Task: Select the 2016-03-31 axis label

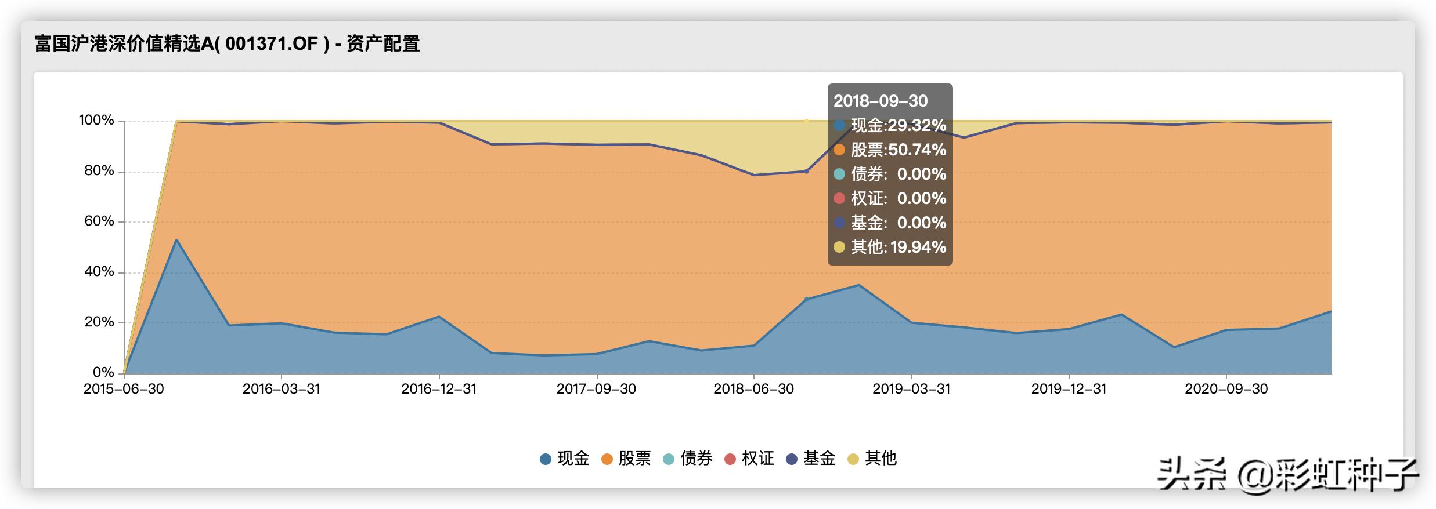Action: coord(282,389)
